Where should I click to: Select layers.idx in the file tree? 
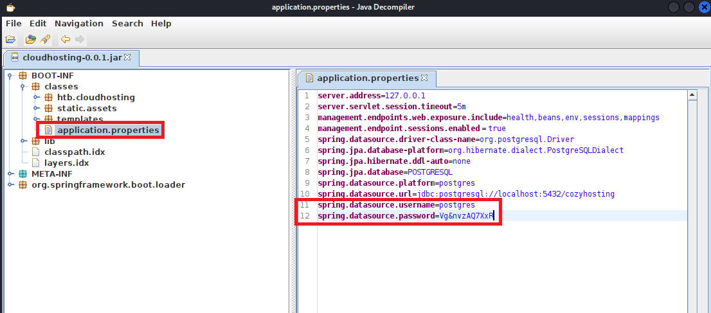(66, 163)
